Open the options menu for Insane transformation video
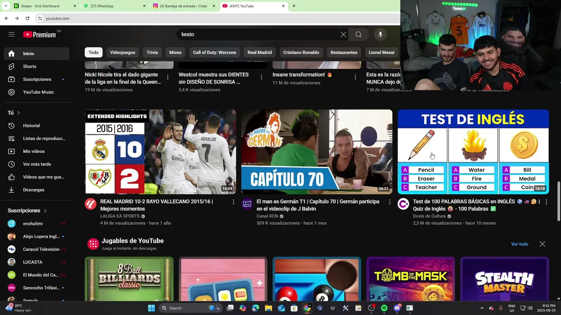Image resolution: width=561 pixels, height=315 pixels. (355, 77)
